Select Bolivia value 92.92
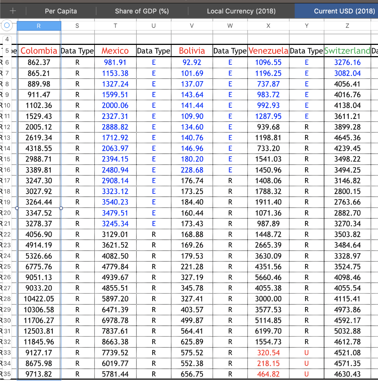 coord(192,62)
